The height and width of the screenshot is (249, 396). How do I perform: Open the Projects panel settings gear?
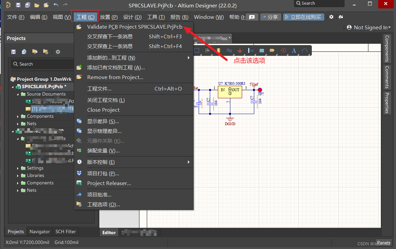click(x=58, y=51)
